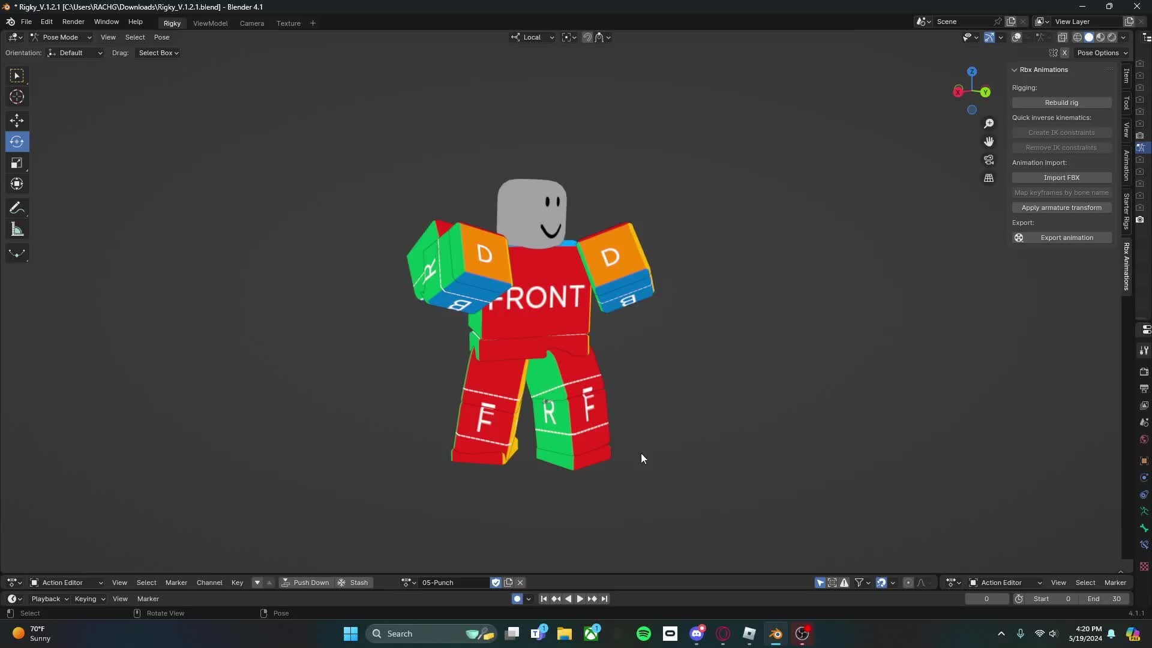Switch perspective/orthographic grid icon

pos(989,178)
